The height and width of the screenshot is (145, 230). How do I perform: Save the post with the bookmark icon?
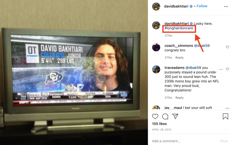click(x=225, y=116)
